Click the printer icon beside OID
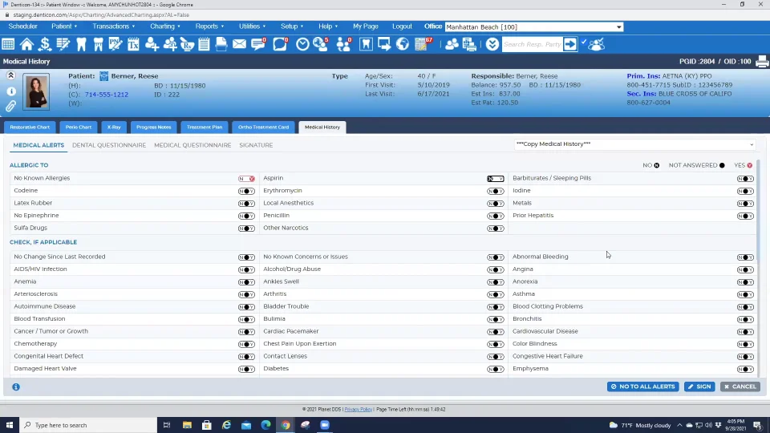Image resolution: width=770 pixels, height=433 pixels. [762, 62]
